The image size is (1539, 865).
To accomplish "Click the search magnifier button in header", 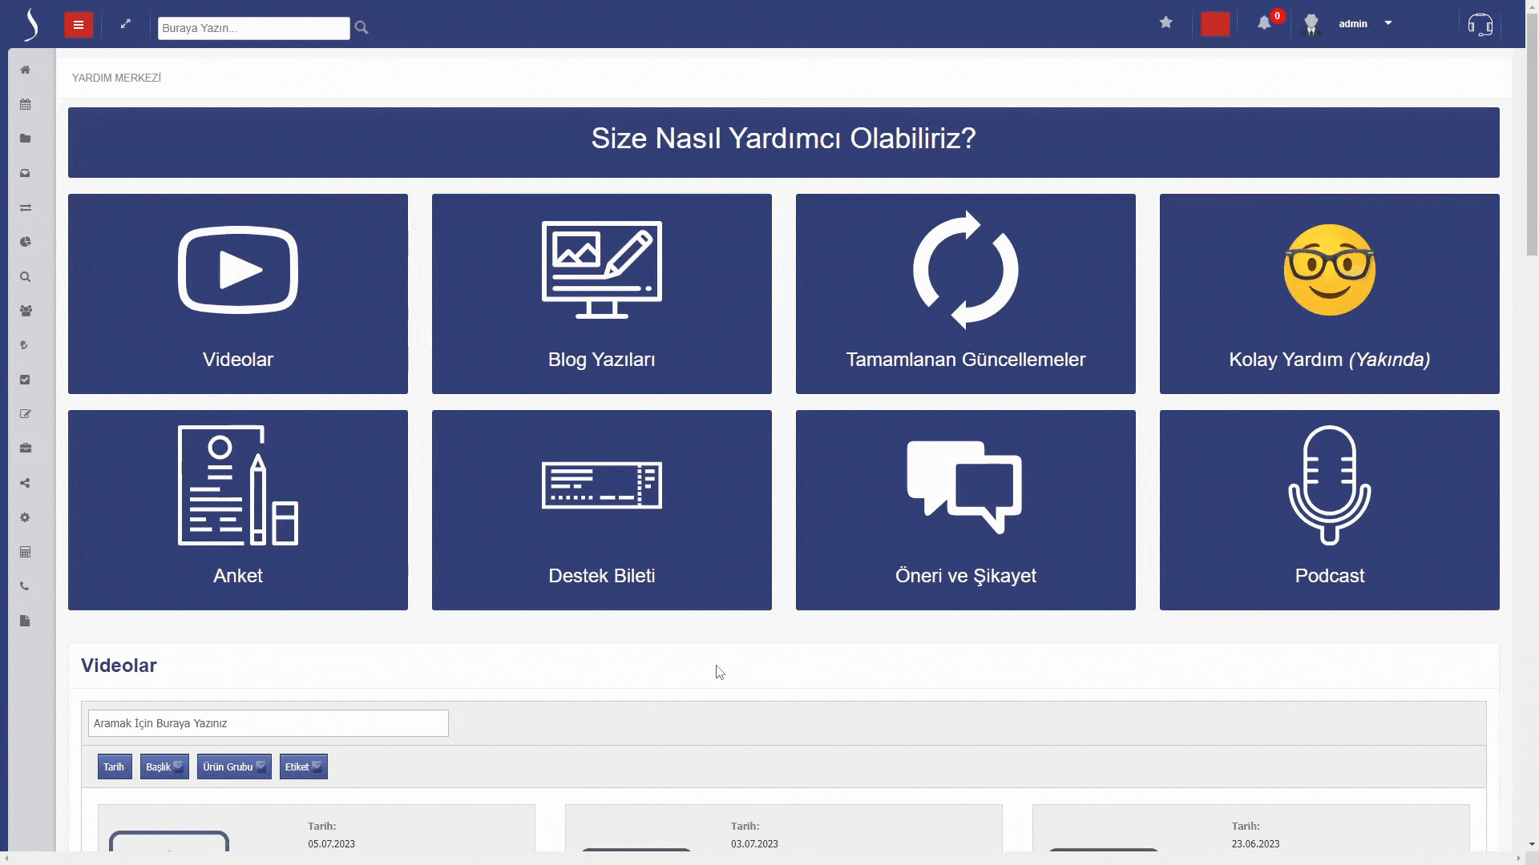I will [x=362, y=28].
